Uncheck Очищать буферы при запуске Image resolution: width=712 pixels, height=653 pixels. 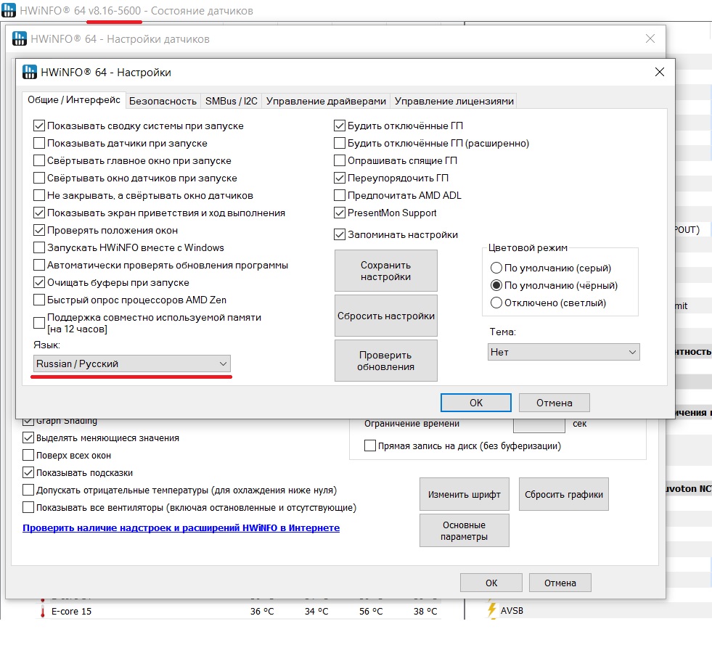(39, 282)
